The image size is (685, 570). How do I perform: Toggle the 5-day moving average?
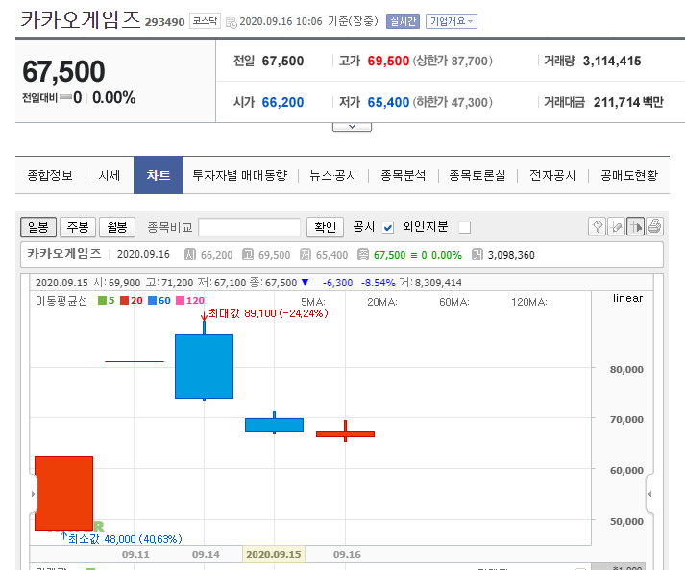[x=106, y=300]
